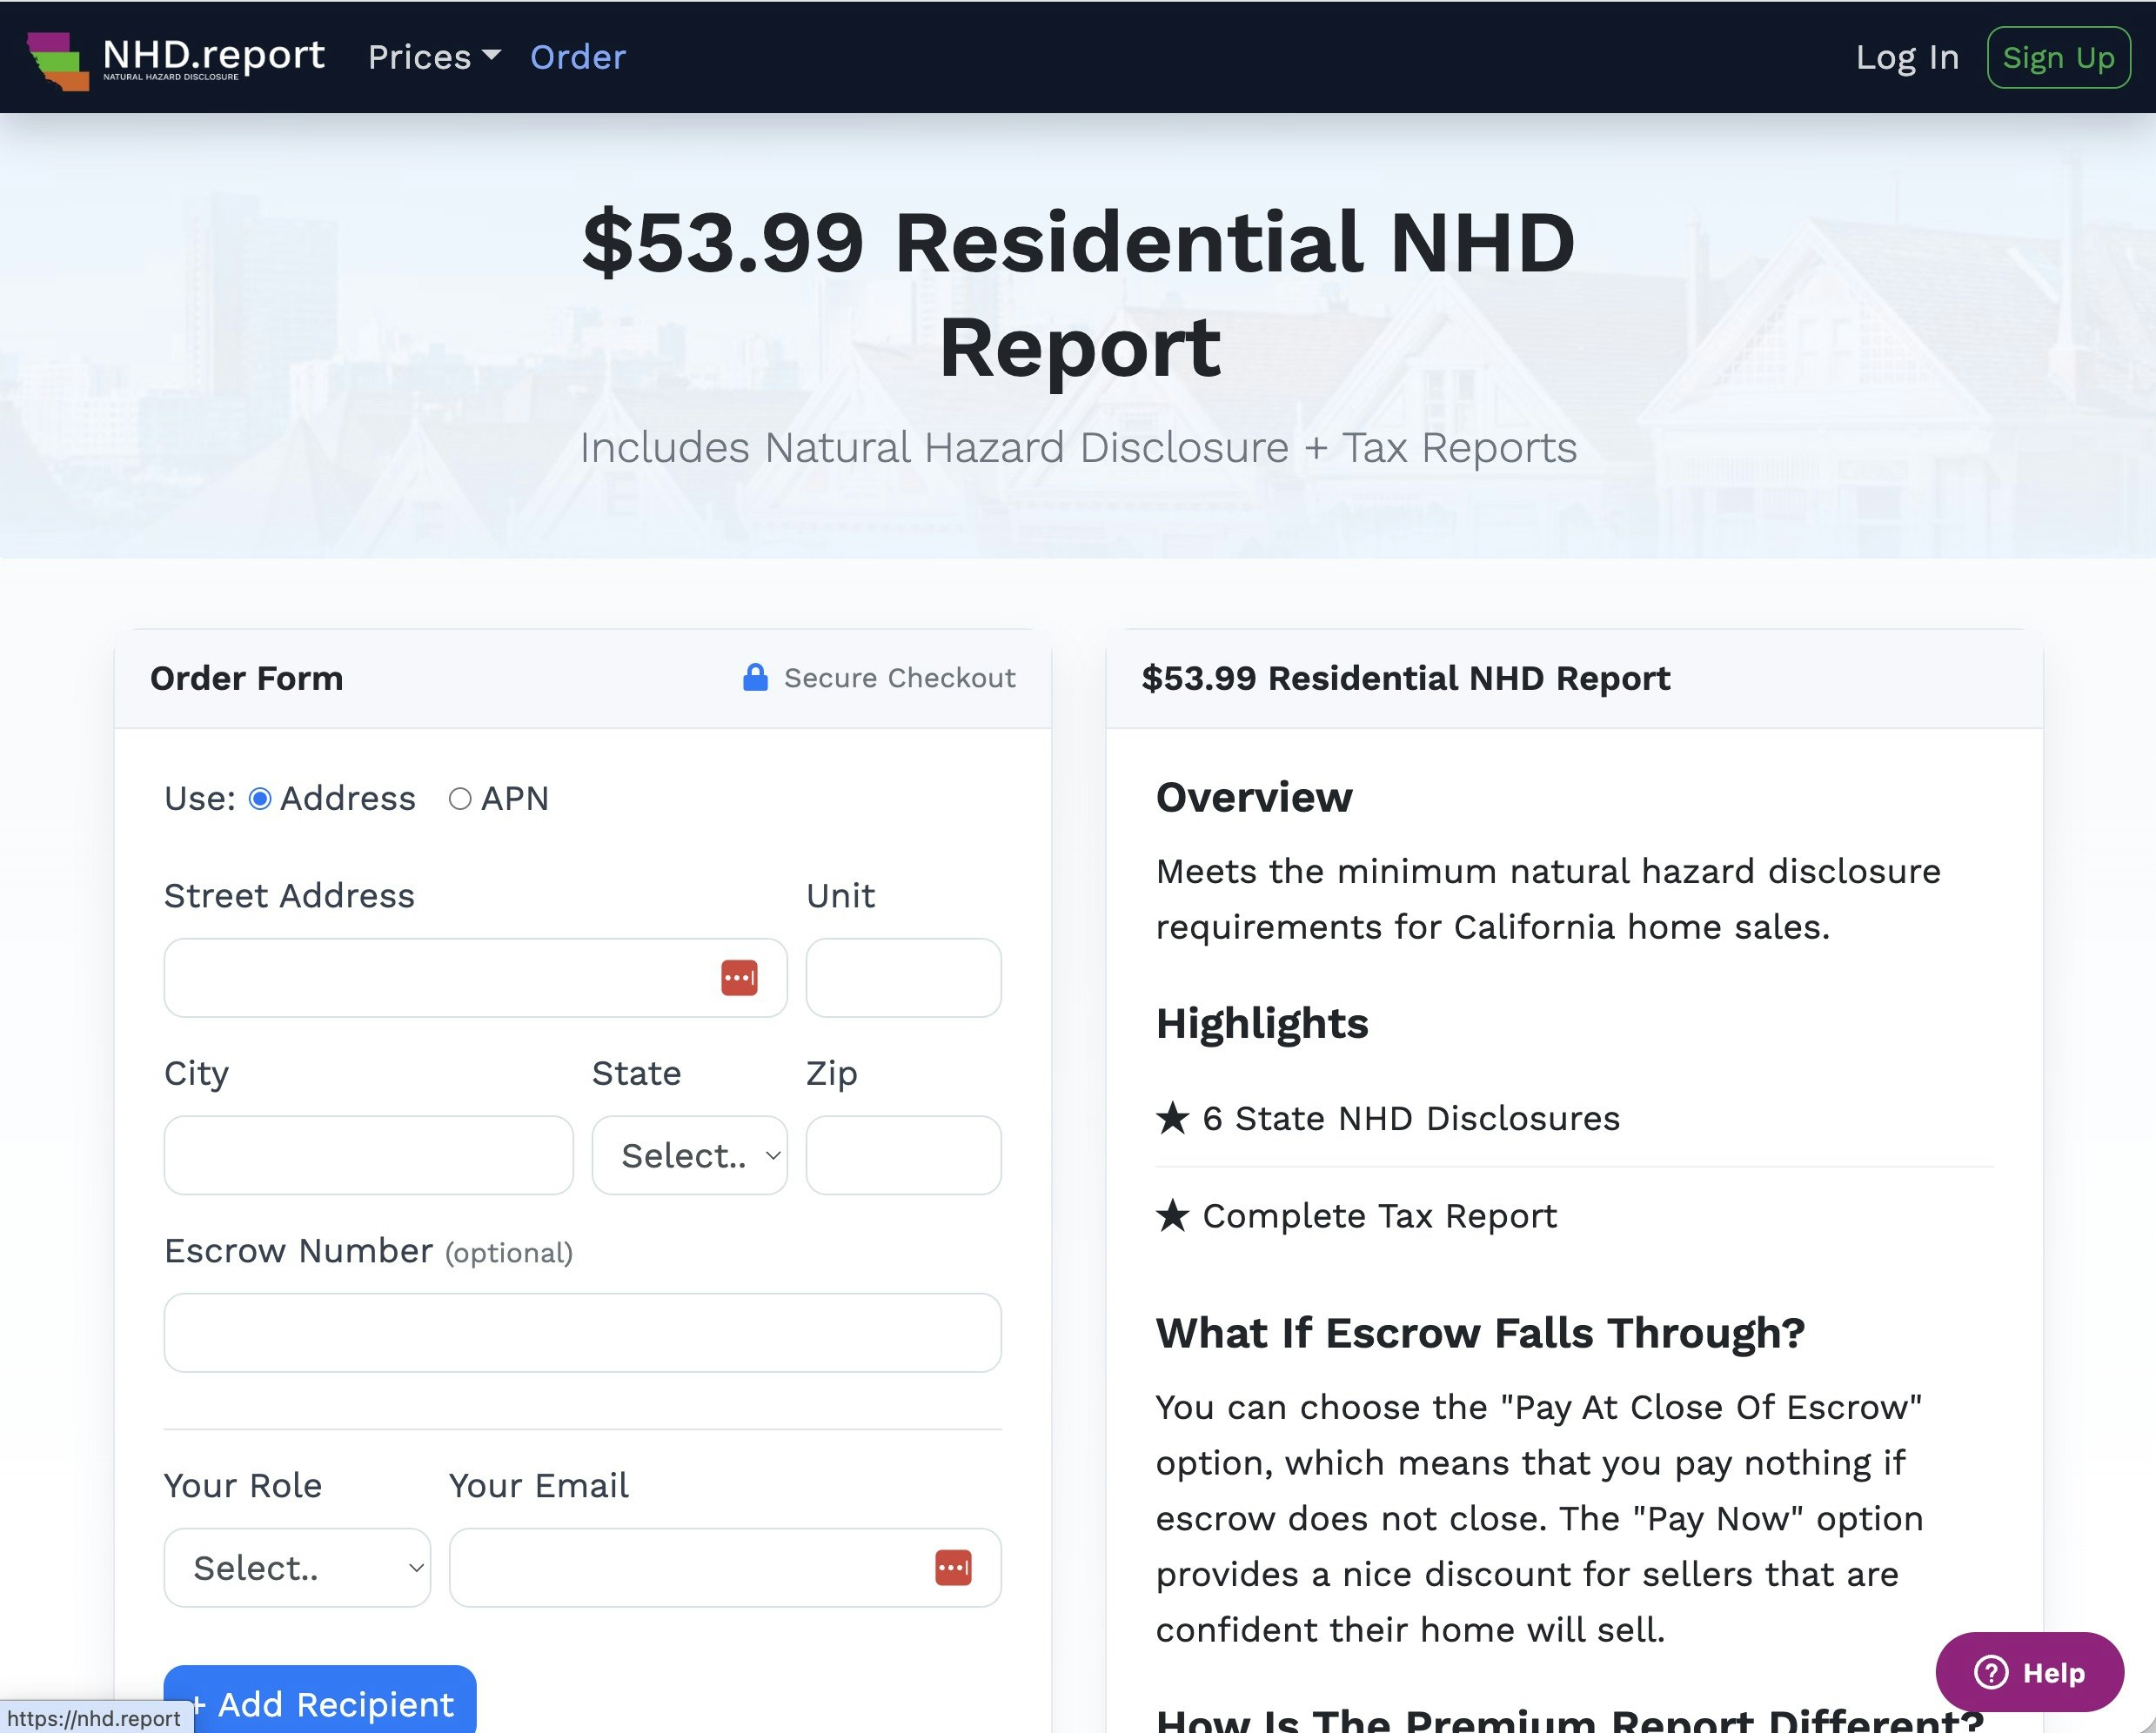Click the question mark icon in Help button
The image size is (2156, 1733).
[x=1990, y=1672]
